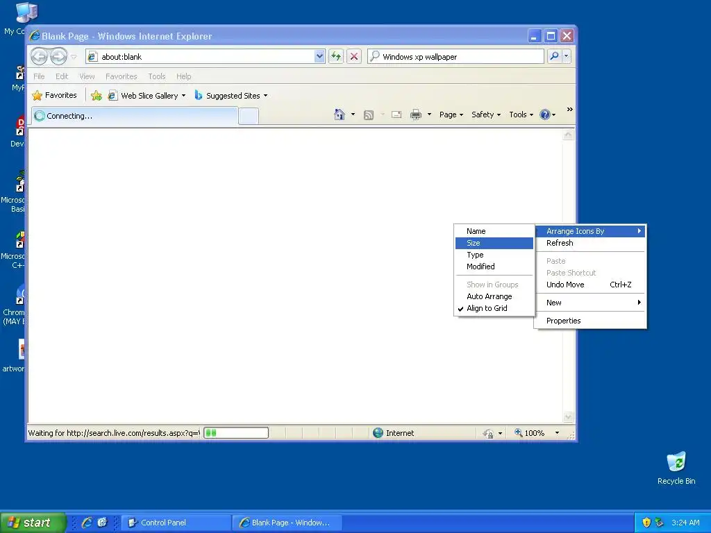This screenshot has height=533, width=711.
Task: Click the Search magnifier button
Action: 554,56
